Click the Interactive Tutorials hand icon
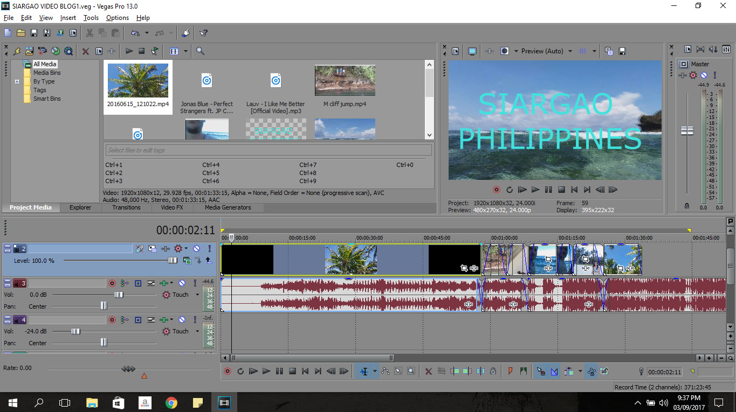This screenshot has width=736, height=412. 186,33
